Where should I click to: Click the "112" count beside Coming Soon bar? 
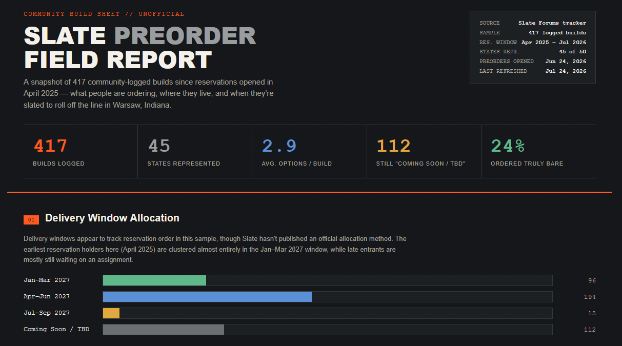[x=590, y=330]
